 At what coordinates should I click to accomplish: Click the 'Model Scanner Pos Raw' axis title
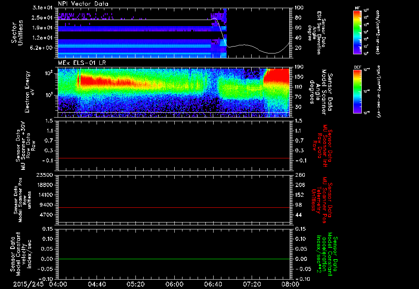tap(23, 200)
